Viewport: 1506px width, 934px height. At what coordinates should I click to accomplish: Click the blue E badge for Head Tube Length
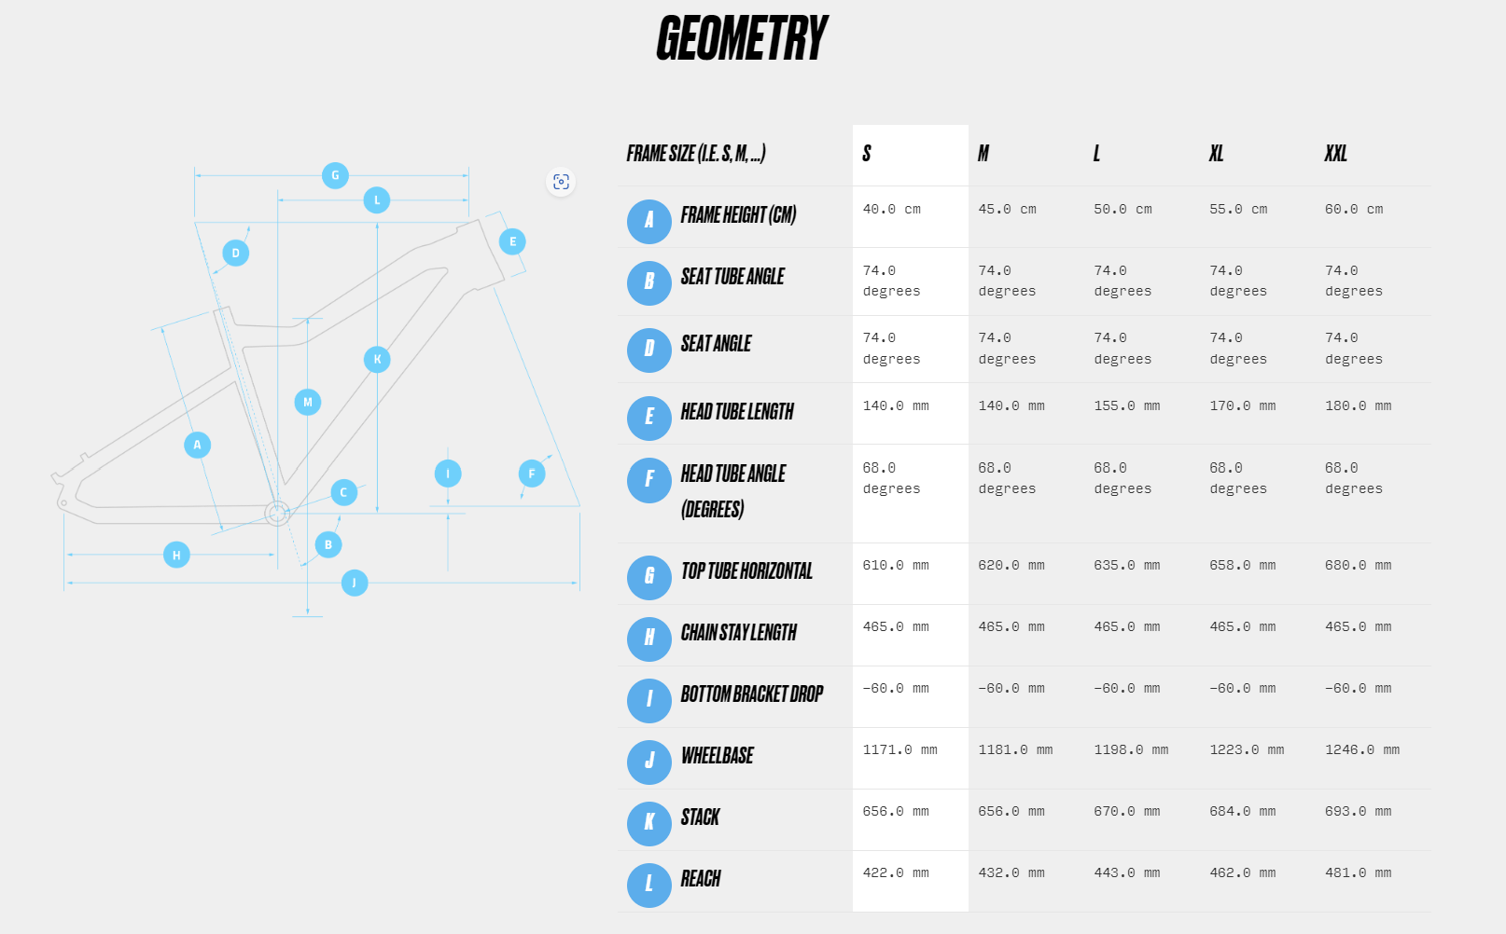649,418
